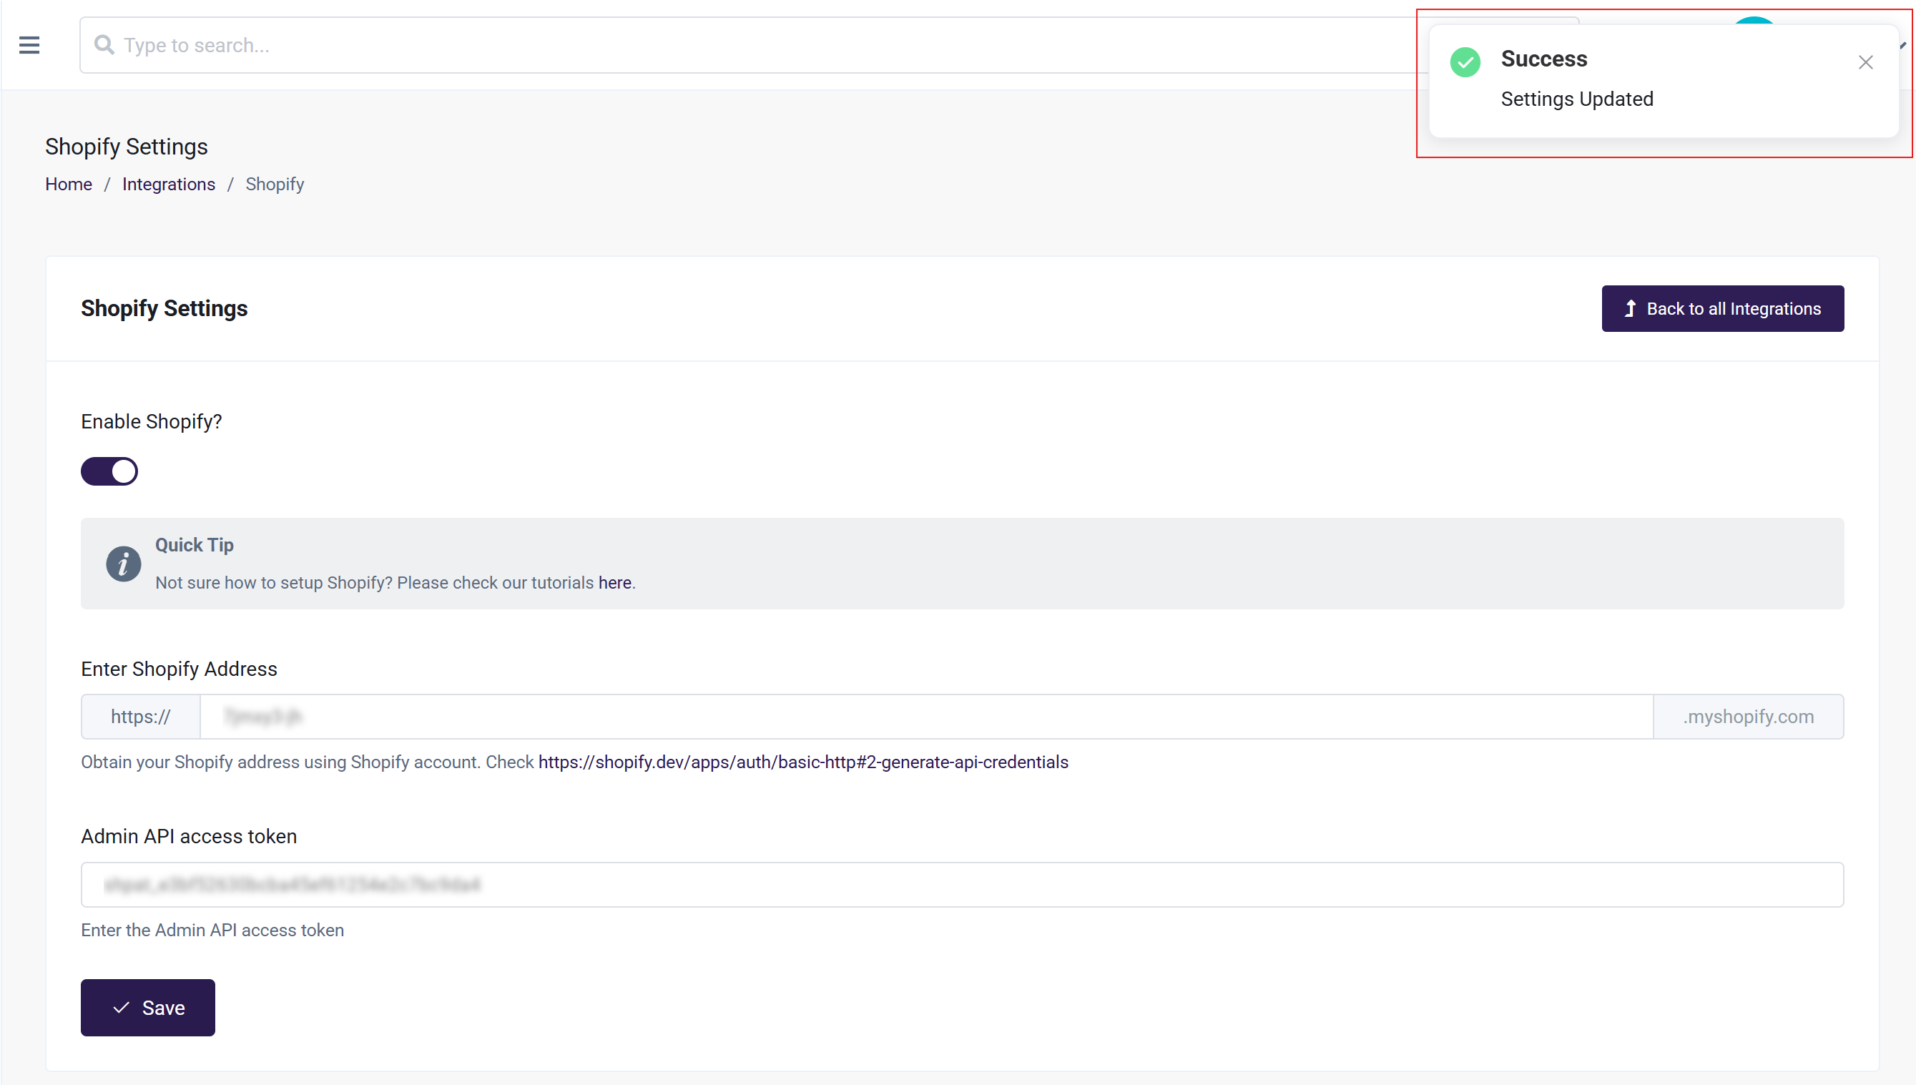Click the Admin API access token field
This screenshot has height=1085, width=1916.
961,885
